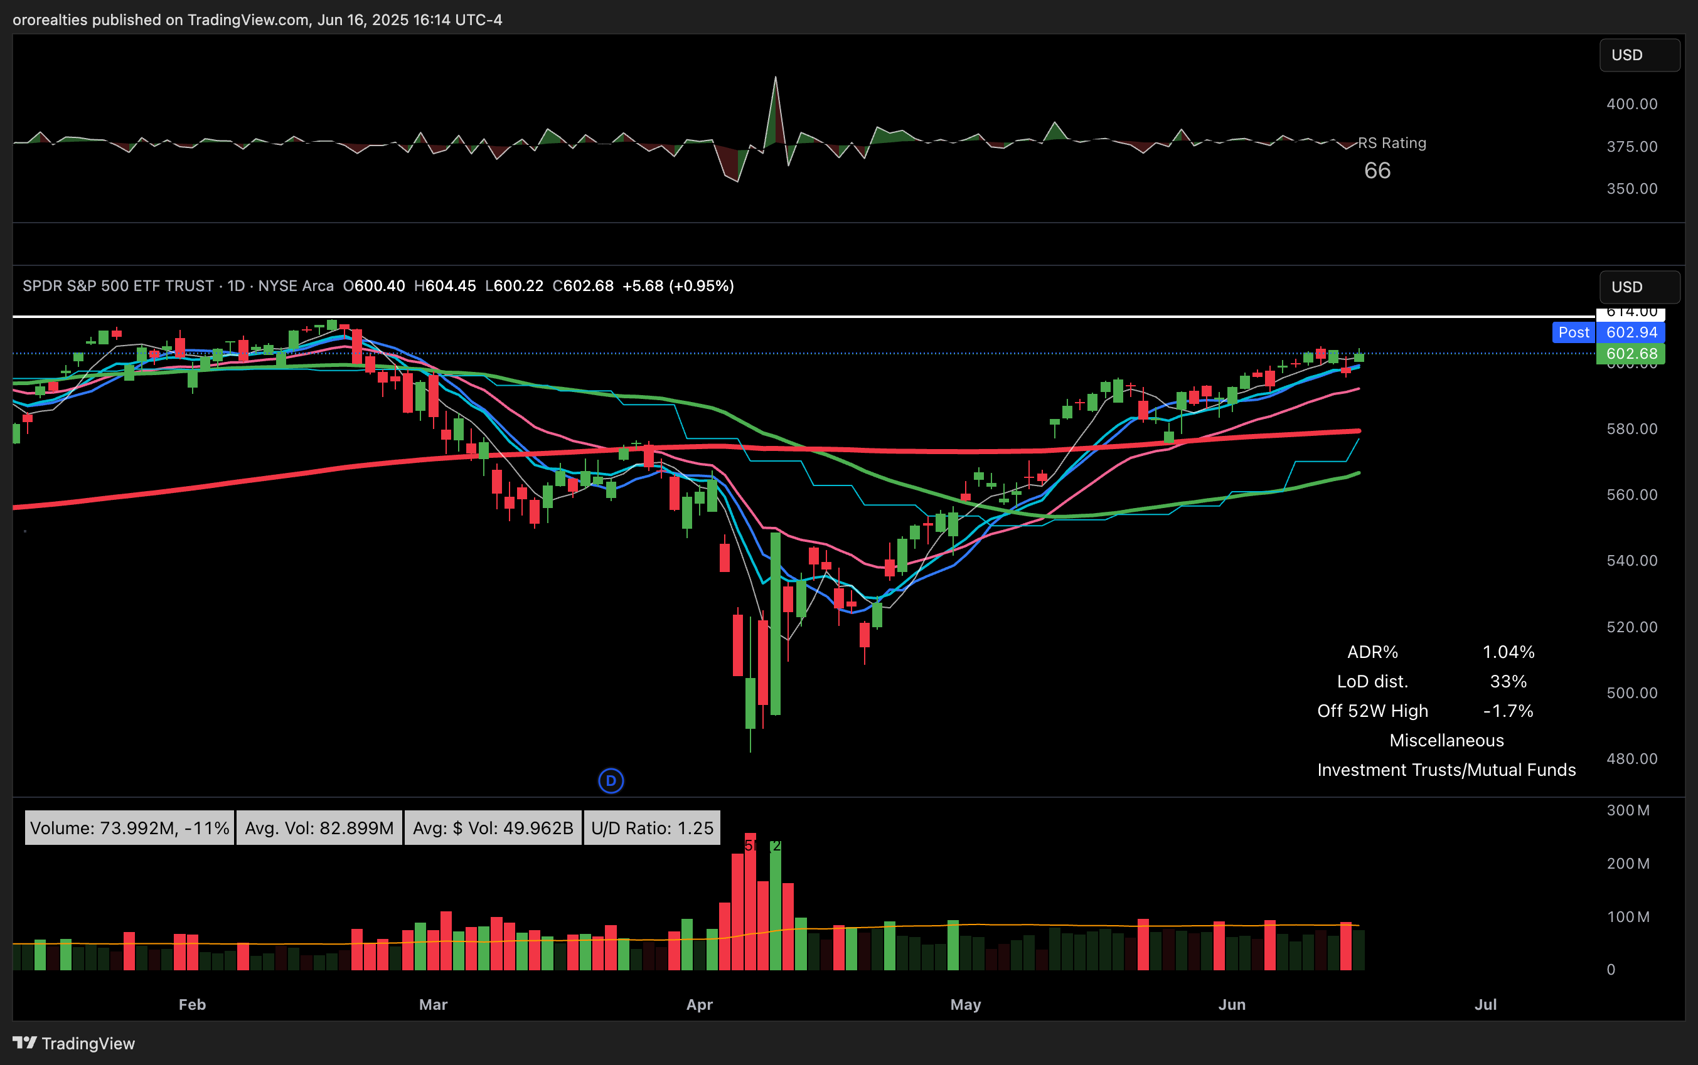Click the Apr label on time axis

(699, 1004)
